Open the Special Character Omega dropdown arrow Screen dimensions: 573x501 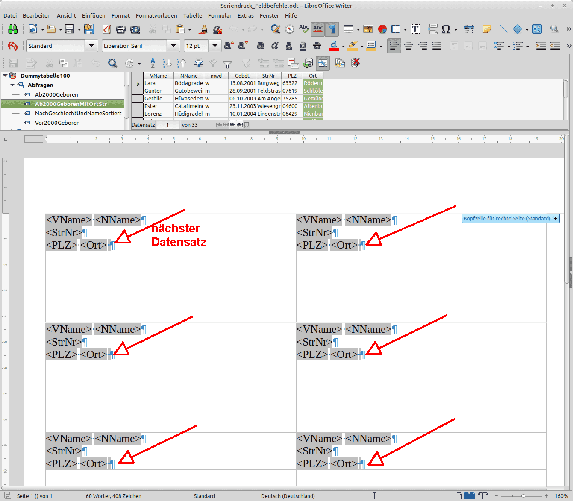click(455, 29)
